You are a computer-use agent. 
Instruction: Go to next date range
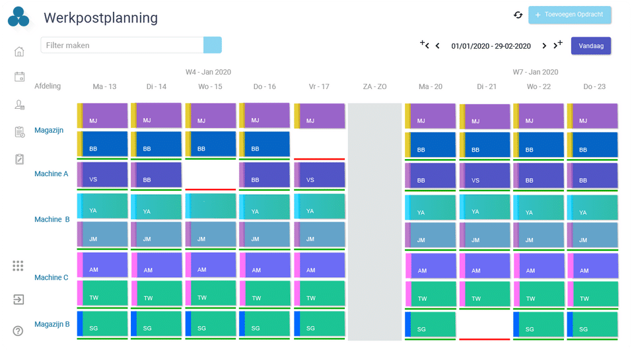544,46
